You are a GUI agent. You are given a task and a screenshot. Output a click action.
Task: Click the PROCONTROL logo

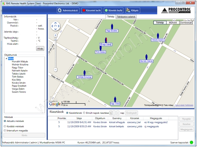click(176, 10)
